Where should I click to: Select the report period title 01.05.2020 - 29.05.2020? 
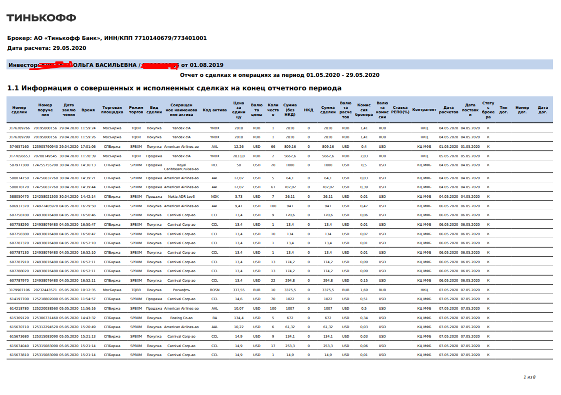click(x=279, y=75)
